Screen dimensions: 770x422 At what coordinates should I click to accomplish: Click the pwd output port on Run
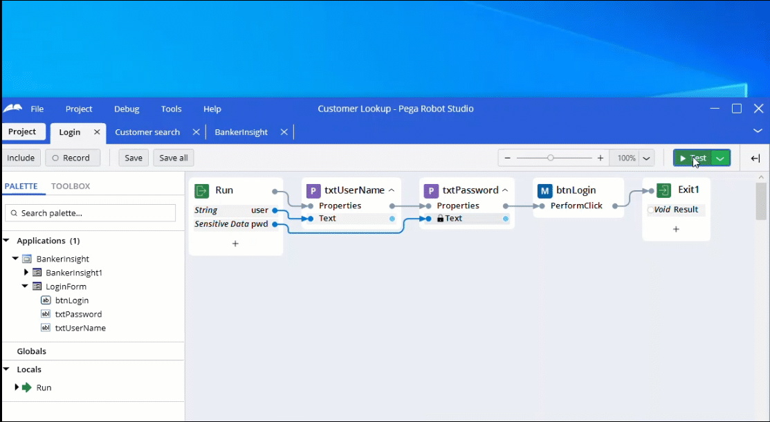click(275, 224)
